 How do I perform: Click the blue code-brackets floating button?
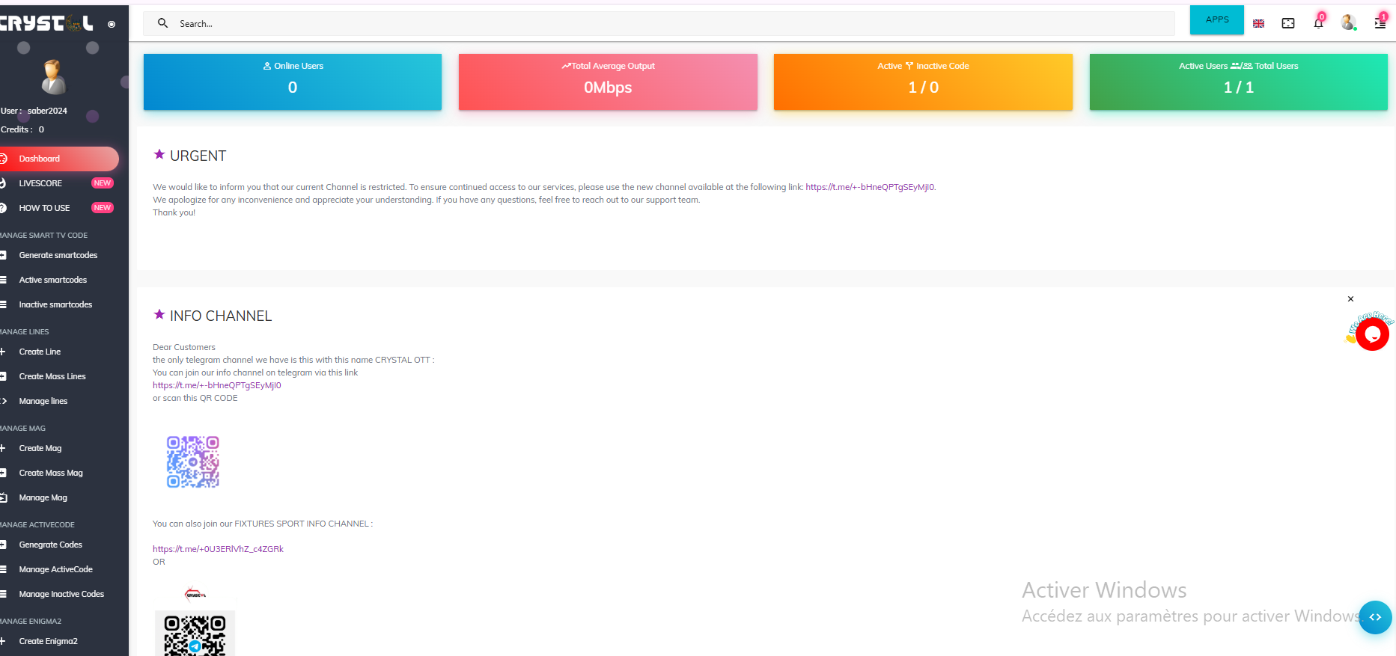point(1375,617)
